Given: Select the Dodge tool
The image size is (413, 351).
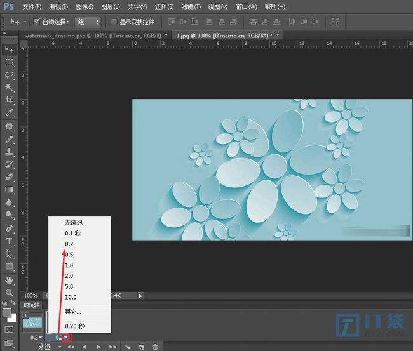Looking at the screenshot, I should tap(9, 215).
